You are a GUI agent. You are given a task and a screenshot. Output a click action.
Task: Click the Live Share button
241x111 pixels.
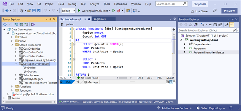coord(199,11)
